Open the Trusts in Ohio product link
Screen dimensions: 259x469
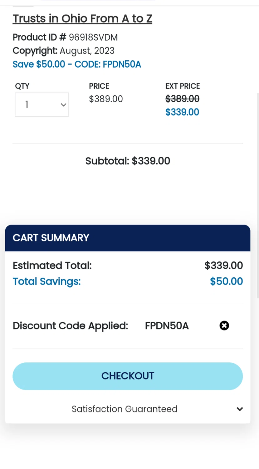[82, 19]
